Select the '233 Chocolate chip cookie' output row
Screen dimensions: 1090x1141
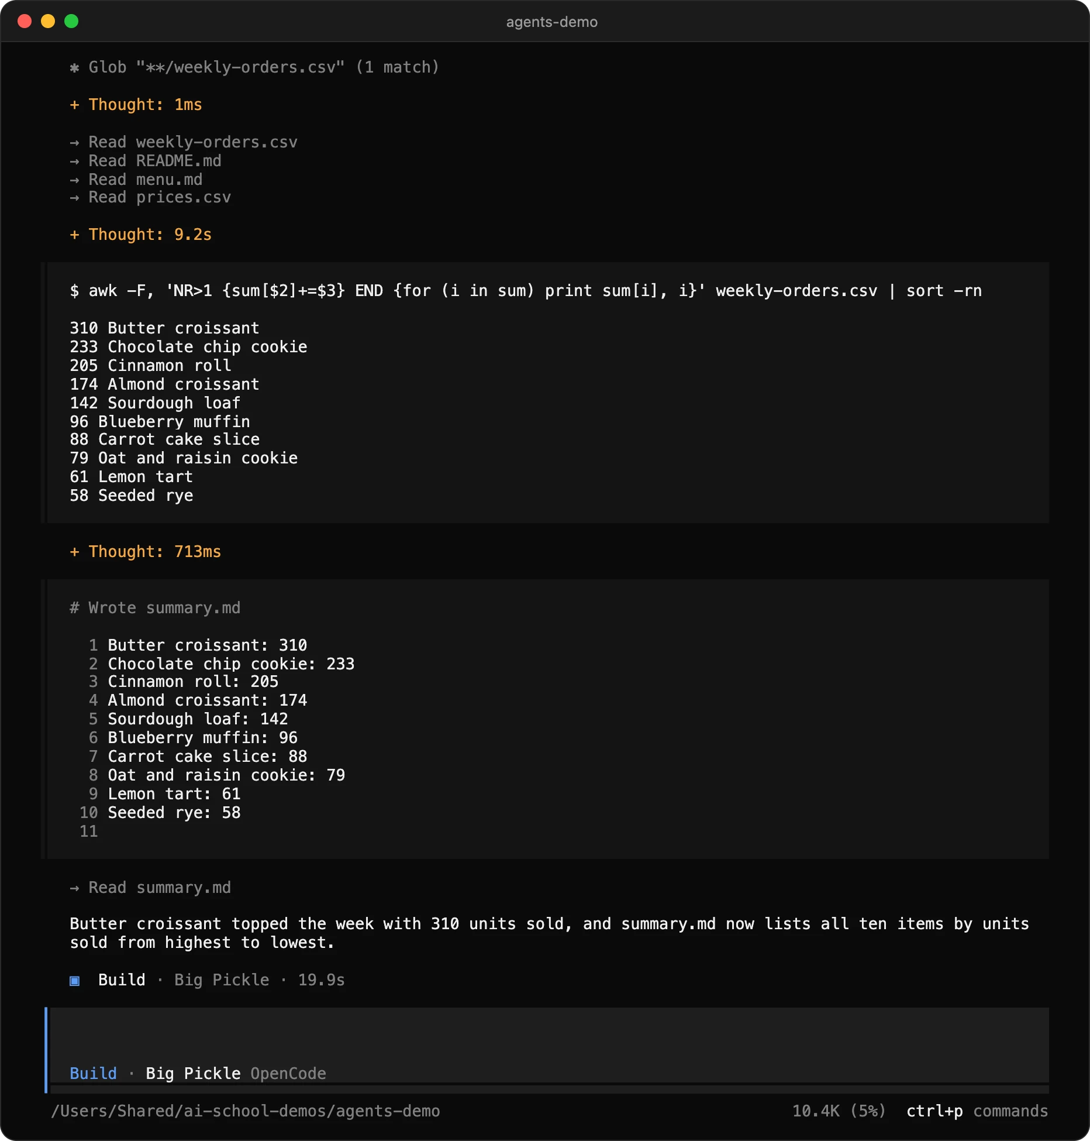click(x=188, y=347)
